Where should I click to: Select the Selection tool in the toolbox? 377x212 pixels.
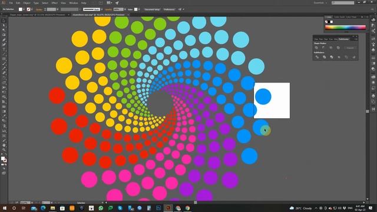(4, 21)
